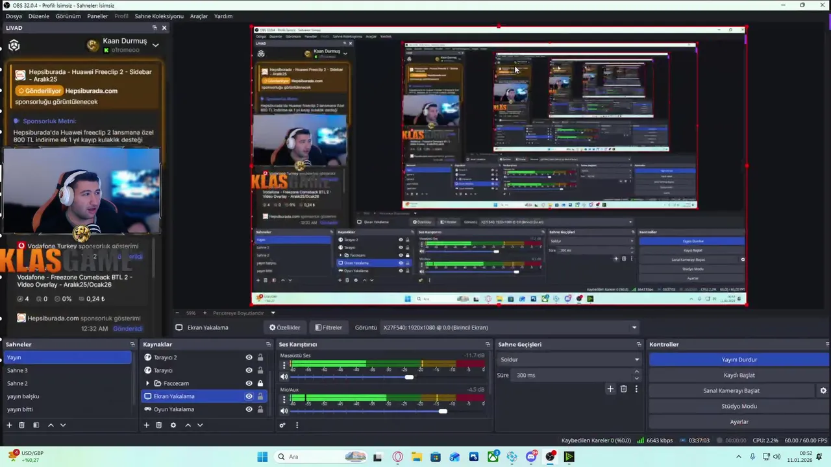The height and width of the screenshot is (467, 831).
Task: Open the Özellikler properties button
Action: pyautogui.click(x=285, y=328)
